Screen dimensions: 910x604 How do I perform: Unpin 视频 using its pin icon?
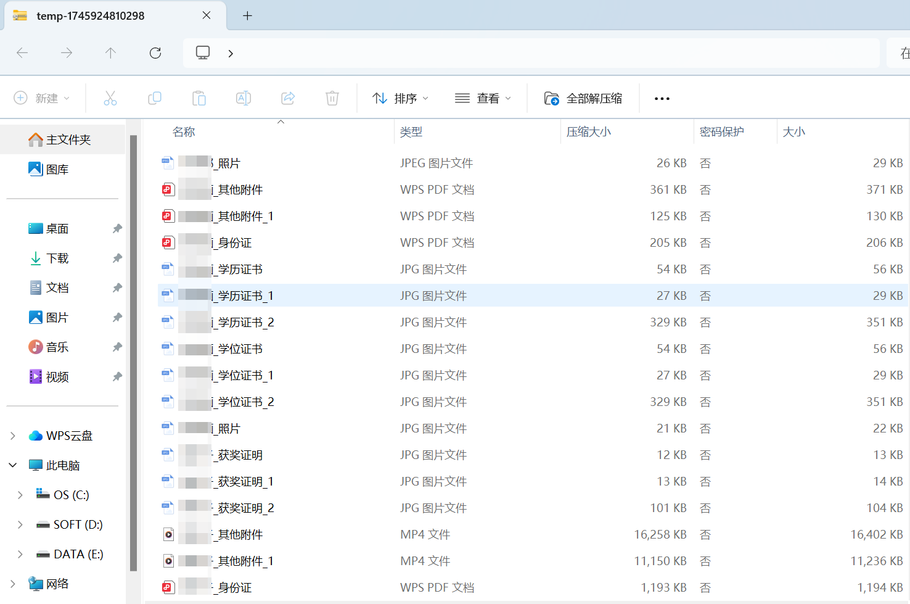point(117,377)
